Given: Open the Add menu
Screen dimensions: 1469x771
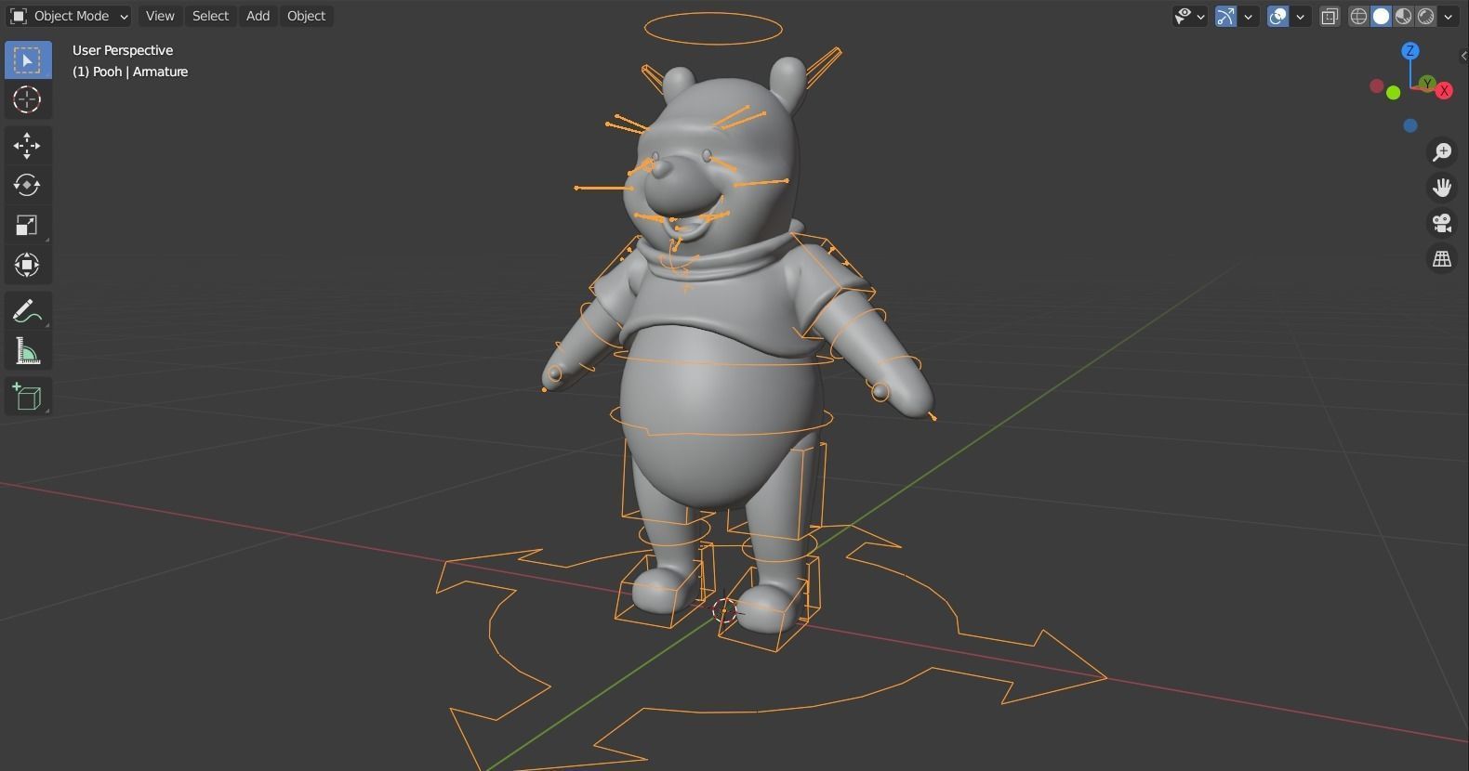Looking at the screenshot, I should coord(258,16).
